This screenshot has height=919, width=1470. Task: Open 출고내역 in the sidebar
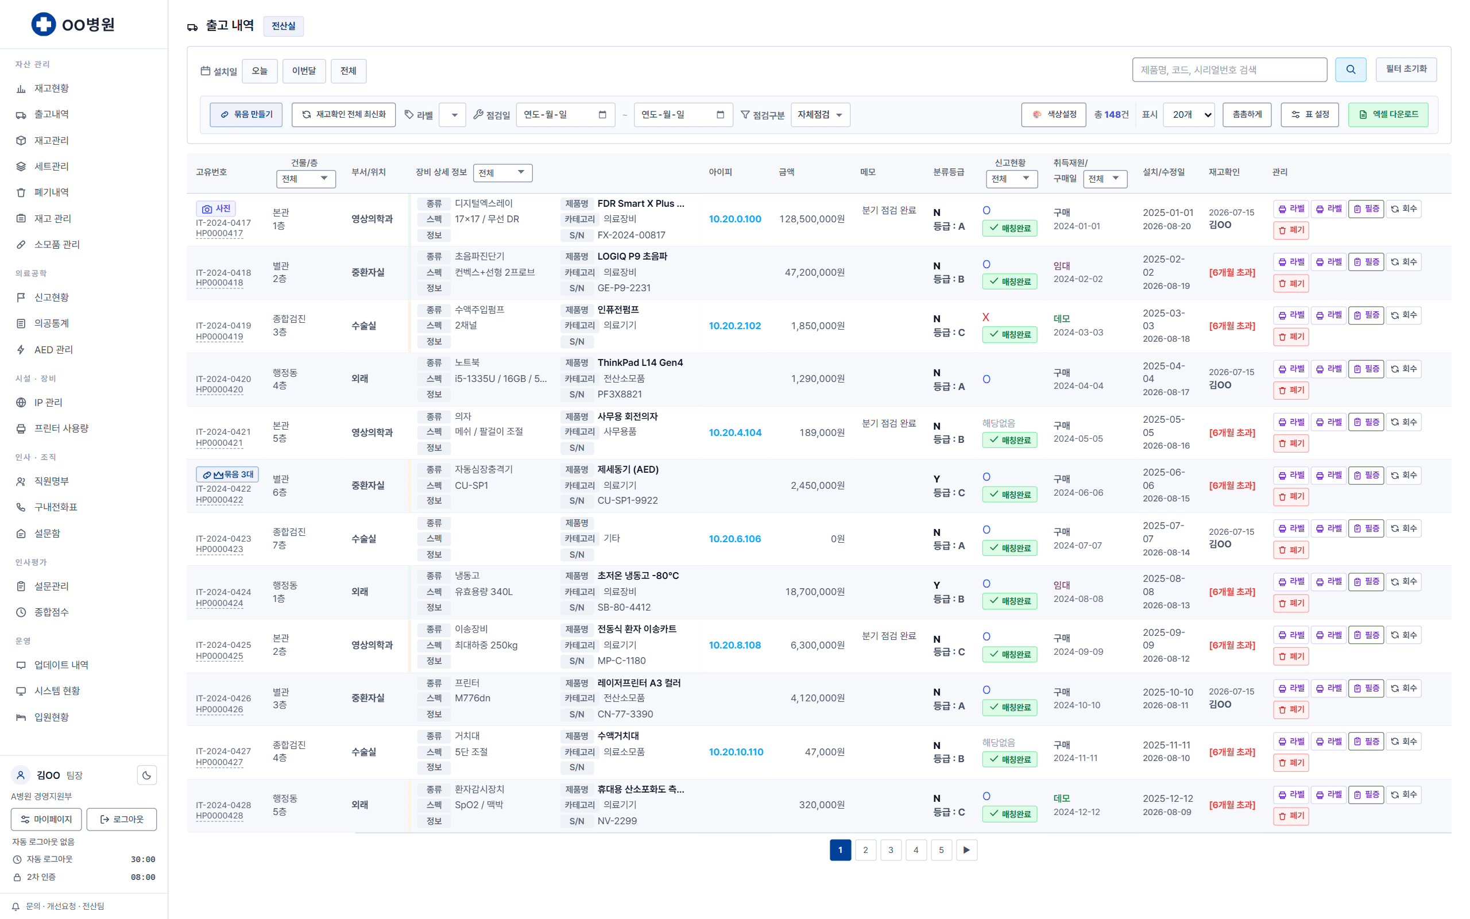[51, 114]
